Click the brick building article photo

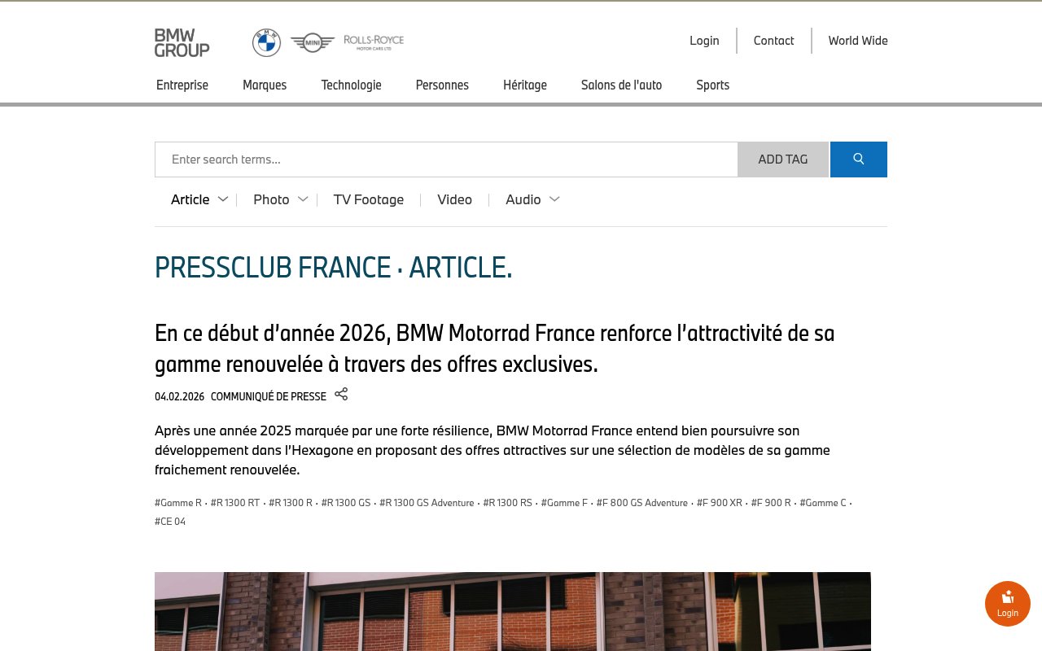[513, 611]
